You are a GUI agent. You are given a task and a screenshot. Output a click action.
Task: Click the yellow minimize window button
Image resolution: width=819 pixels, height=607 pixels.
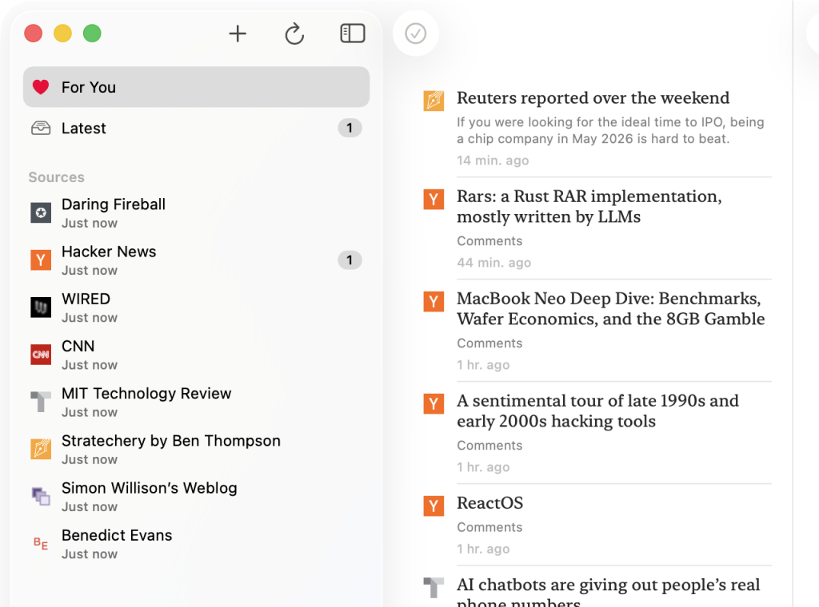point(62,34)
